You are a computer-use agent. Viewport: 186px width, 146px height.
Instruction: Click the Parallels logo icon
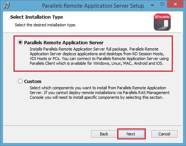[162, 22]
